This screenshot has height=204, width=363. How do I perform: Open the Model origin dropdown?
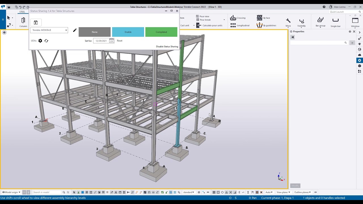(11, 192)
